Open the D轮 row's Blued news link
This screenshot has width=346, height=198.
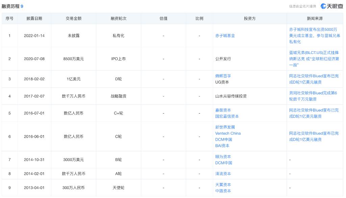click(x=314, y=79)
